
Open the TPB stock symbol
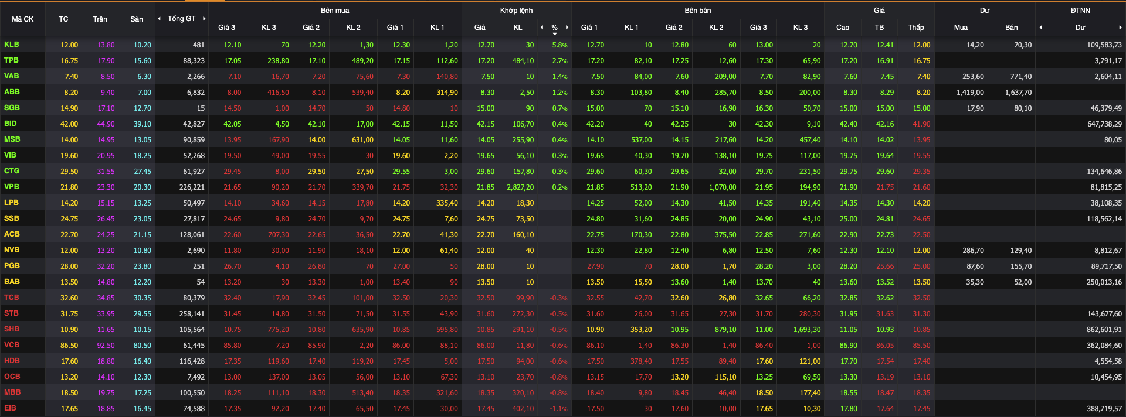tap(11, 60)
